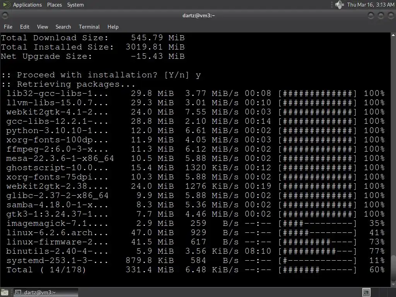The image size is (396, 297).
Task: Click the glibc-2.37-2-x86_64 package name
Action: (57, 196)
